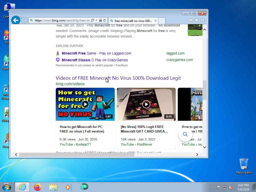Open Tools menu via gear icon
Image resolution: width=256 pixels, height=192 pixels.
[x=203, y=20]
